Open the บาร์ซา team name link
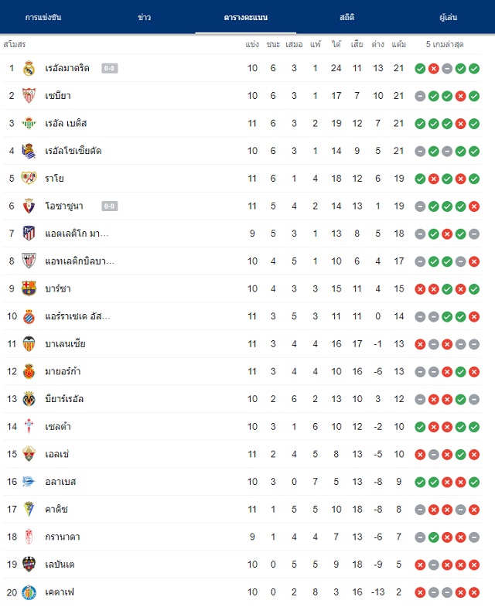 click(x=58, y=288)
